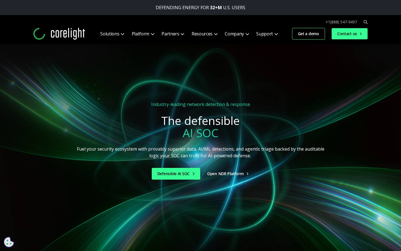Open the Company menu label
This screenshot has height=251, width=401.
234,34
